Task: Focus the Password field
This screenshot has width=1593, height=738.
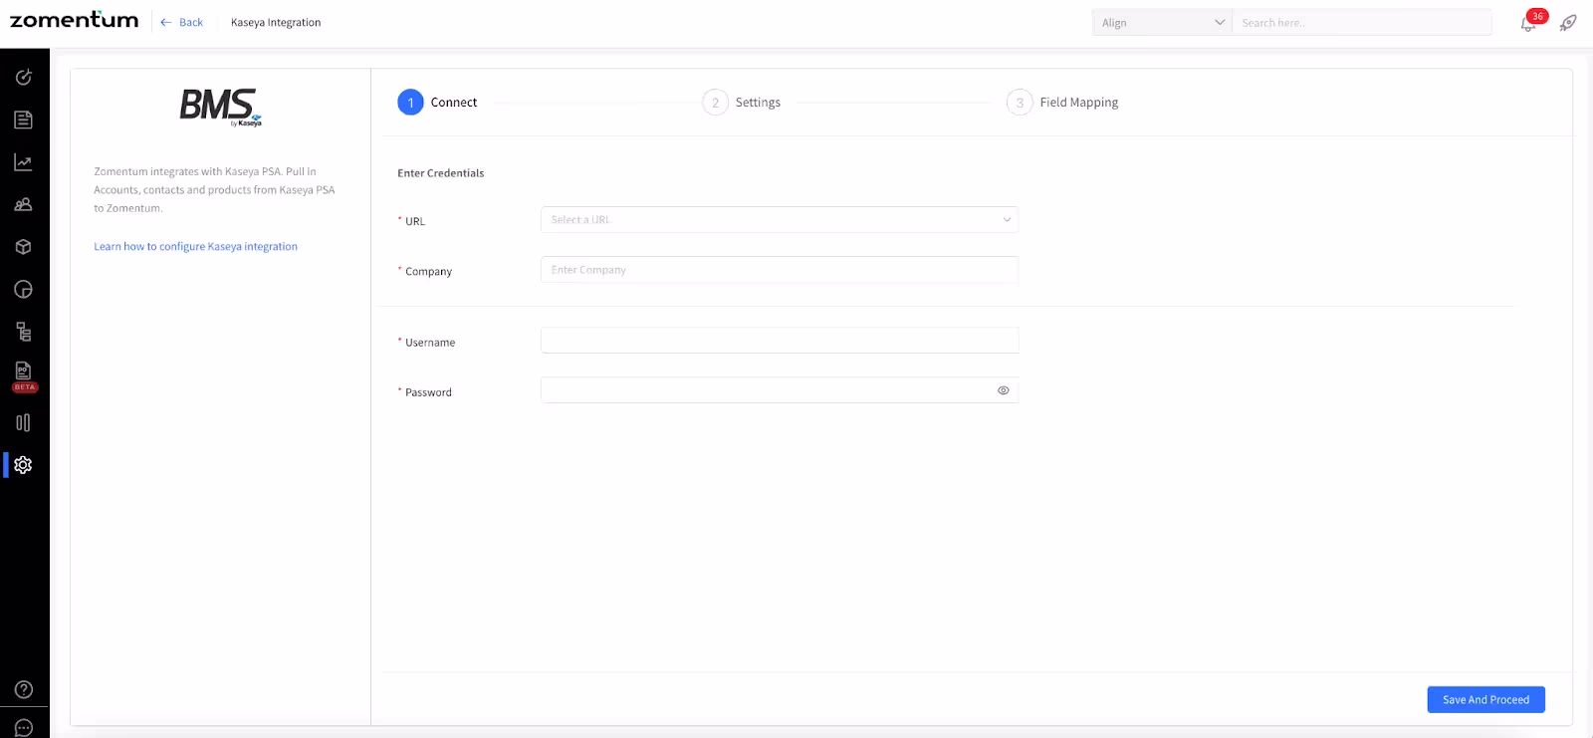Action: pyautogui.click(x=780, y=390)
